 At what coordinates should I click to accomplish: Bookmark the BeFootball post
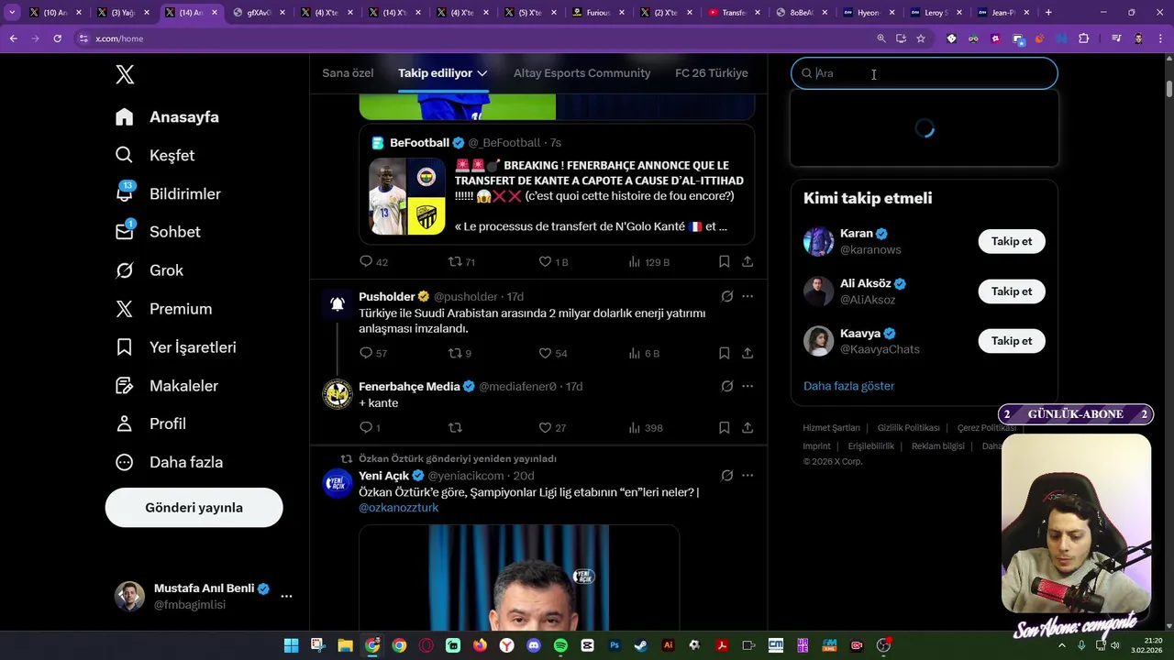[x=724, y=262]
